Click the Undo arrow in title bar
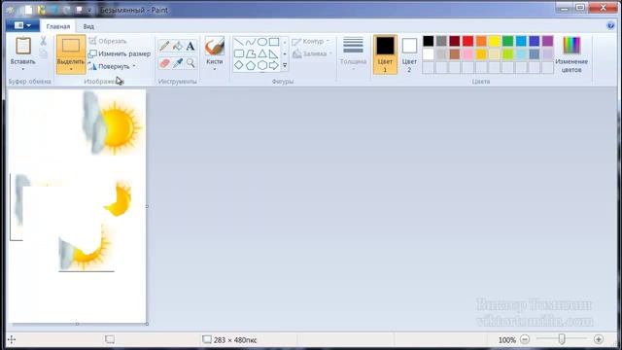The height and width of the screenshot is (350, 622). point(54,10)
